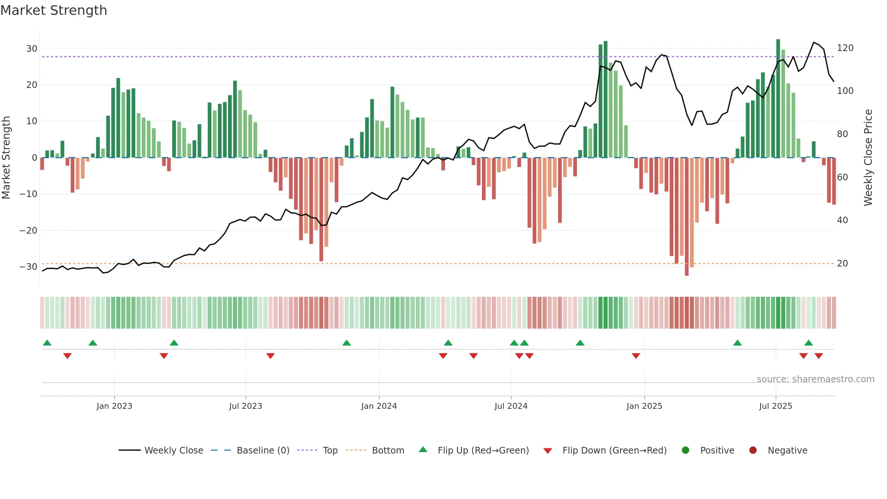Click the 10 tick on Market Strength axis
Image resolution: width=887 pixels, height=499 pixels.
[x=32, y=121]
